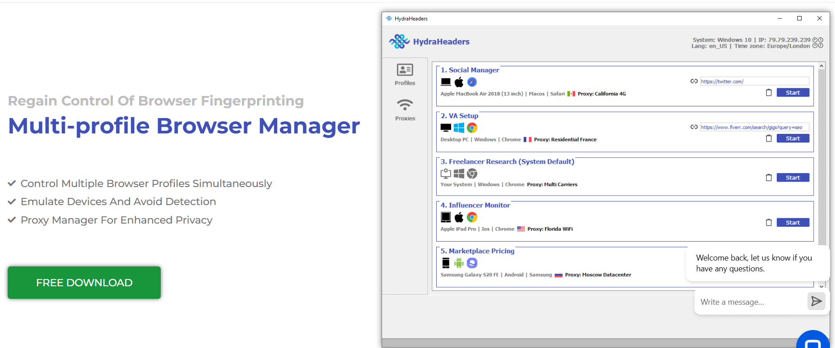
Task: Click the HydraHeaders knot logo
Action: coord(399,41)
